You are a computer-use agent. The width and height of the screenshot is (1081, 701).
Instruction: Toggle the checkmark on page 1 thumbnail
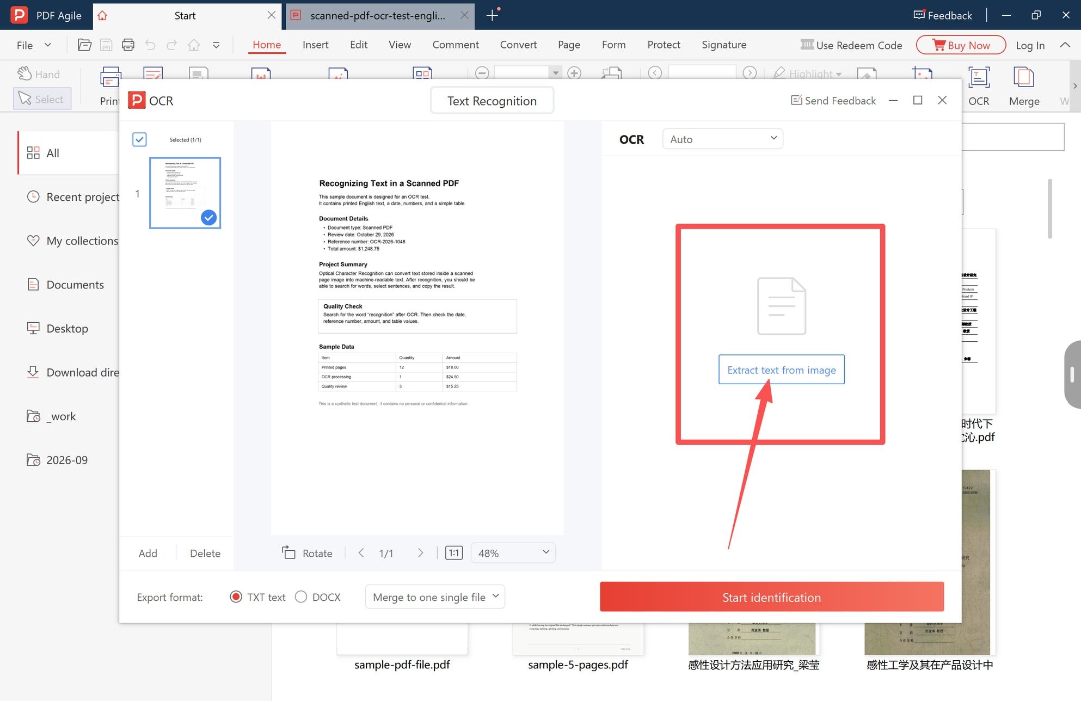[x=208, y=217]
